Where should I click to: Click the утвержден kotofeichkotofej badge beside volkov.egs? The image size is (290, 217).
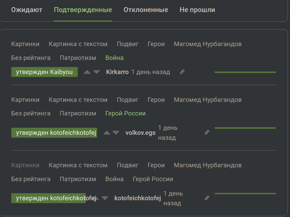coord(54,133)
